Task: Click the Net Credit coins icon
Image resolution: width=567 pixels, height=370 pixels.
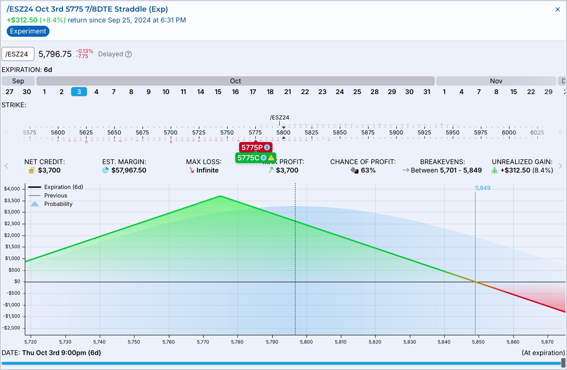Action: (31, 170)
